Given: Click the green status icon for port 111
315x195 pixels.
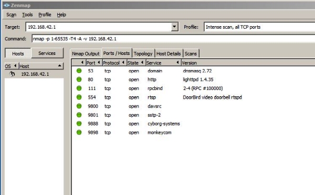Looking at the screenshot, I should click(79, 88).
